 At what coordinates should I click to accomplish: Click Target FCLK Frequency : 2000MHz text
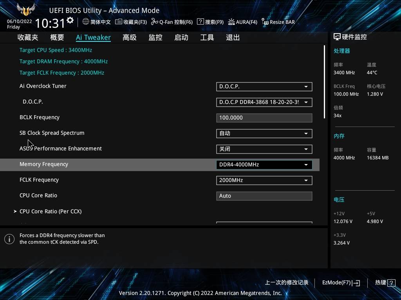(61, 73)
